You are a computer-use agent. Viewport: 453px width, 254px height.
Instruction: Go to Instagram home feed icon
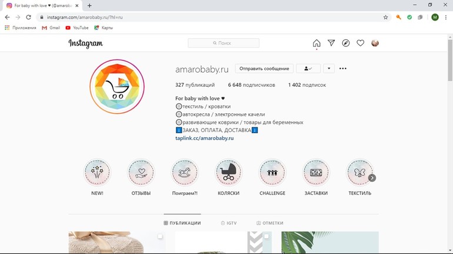[317, 43]
